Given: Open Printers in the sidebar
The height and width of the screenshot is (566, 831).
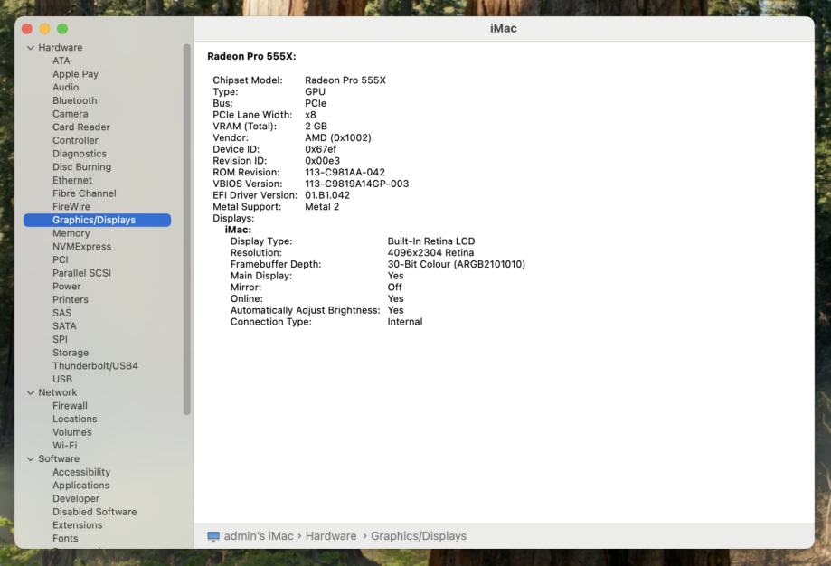Looking at the screenshot, I should click(x=71, y=299).
